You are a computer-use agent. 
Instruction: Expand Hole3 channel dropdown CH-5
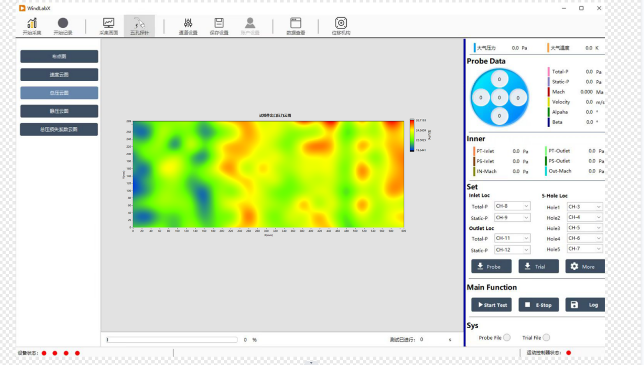(x=585, y=228)
